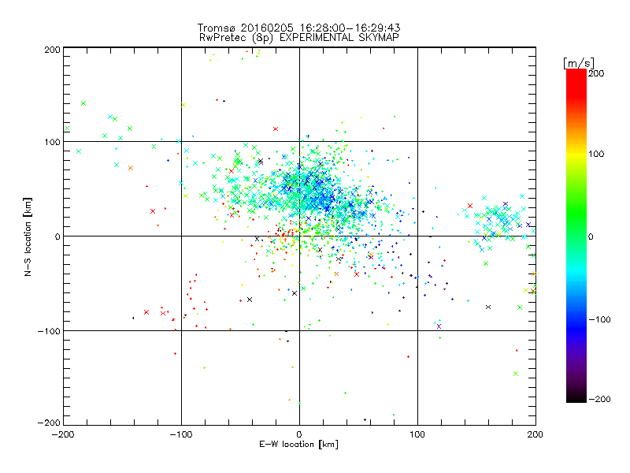This screenshot has height=473, width=630.
Task: Click the y-axis tick label '-200'
Action: pos(49,423)
